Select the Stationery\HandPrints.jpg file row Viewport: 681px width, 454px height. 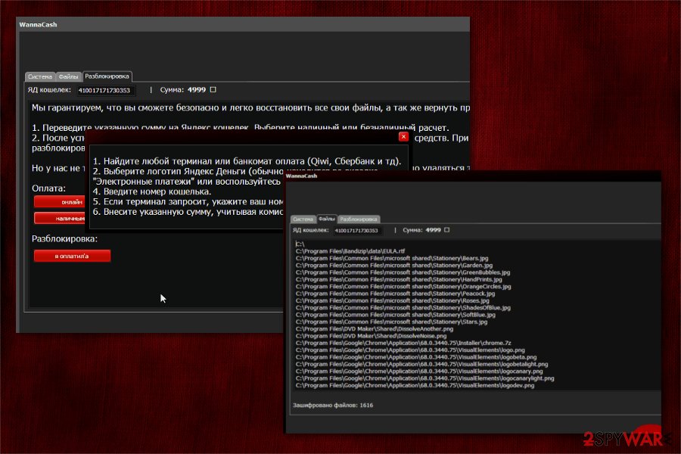(399, 279)
